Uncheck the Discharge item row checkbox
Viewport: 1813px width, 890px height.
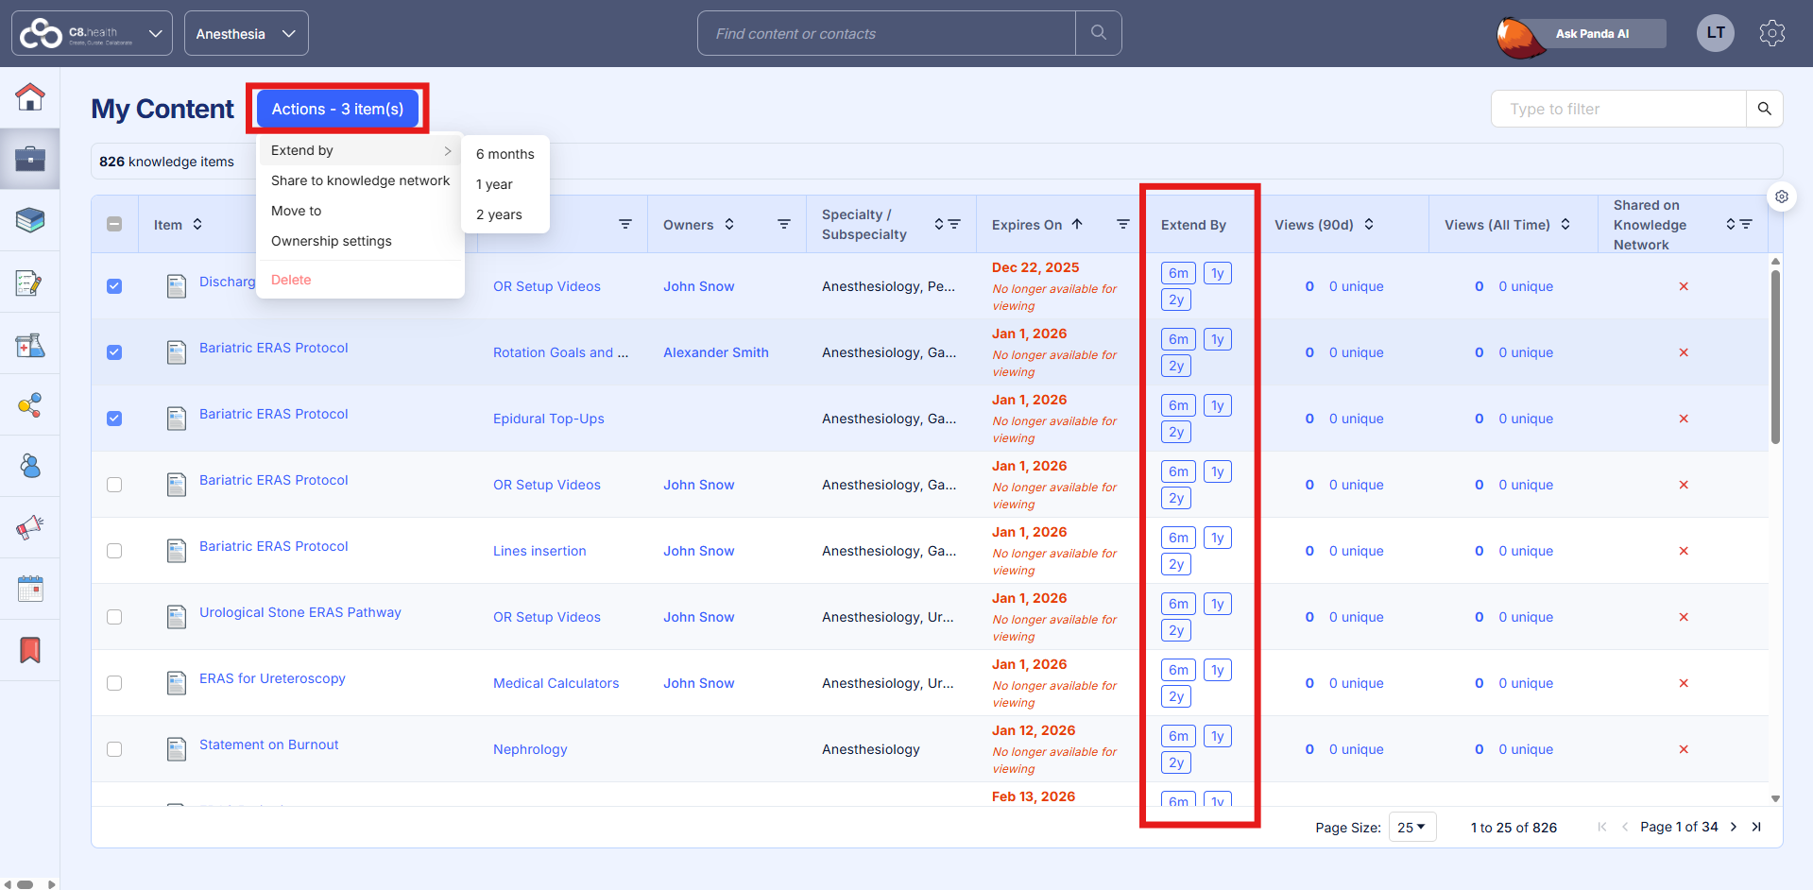(x=114, y=286)
